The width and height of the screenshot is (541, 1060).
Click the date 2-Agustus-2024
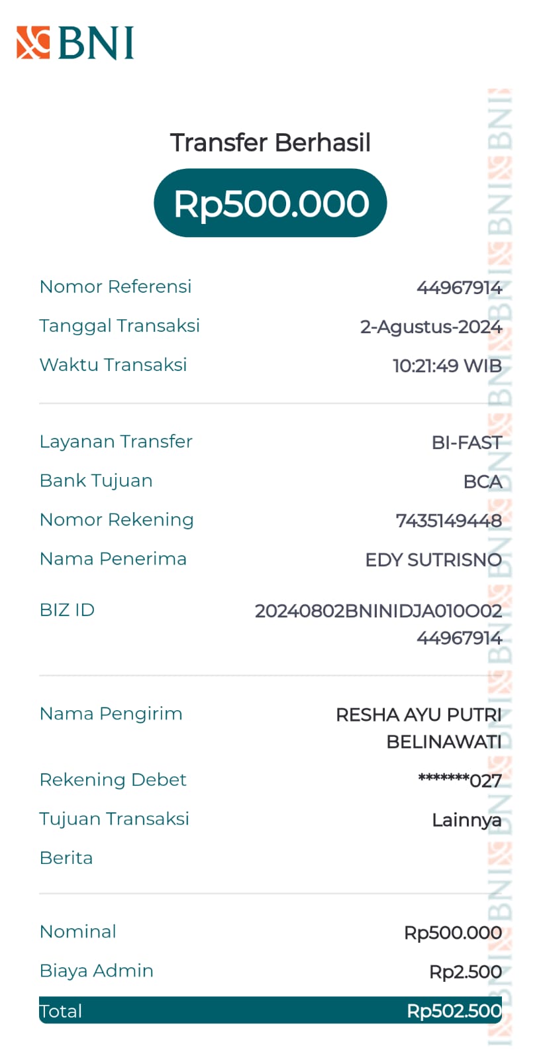point(430,327)
